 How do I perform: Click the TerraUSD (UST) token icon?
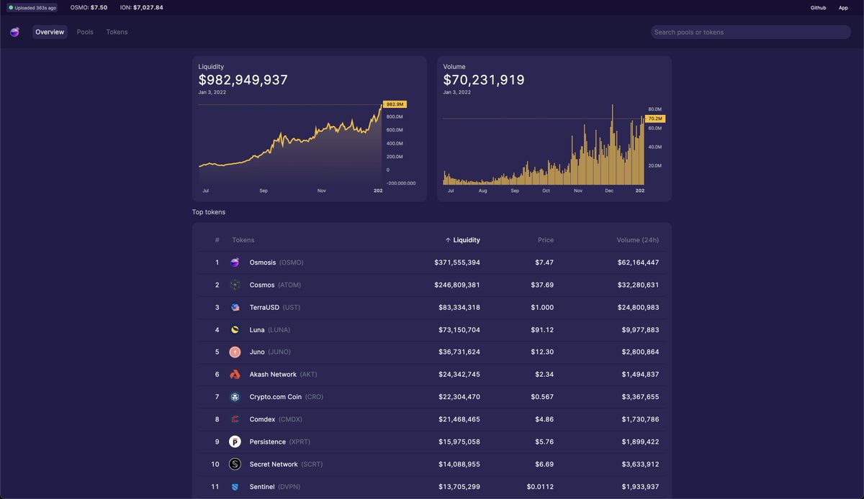tap(235, 307)
